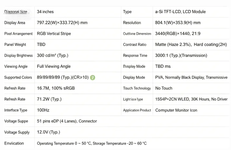Select 'RGB Vertical Stripe' value
Viewport: 231px width, 150px height.
54,33
